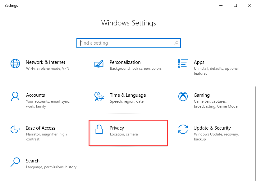257x186 pixels.
Task: Open the Apps settings title
Action: (x=199, y=62)
